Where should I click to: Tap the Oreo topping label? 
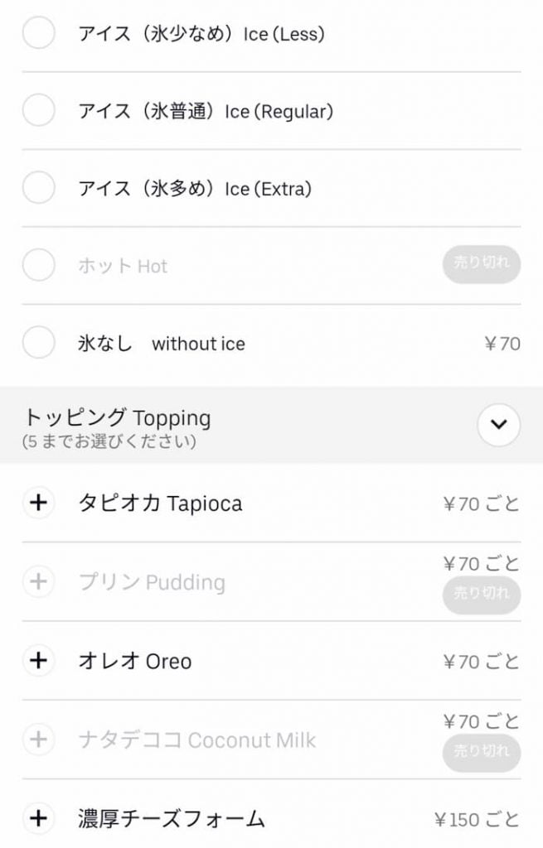coord(134,662)
